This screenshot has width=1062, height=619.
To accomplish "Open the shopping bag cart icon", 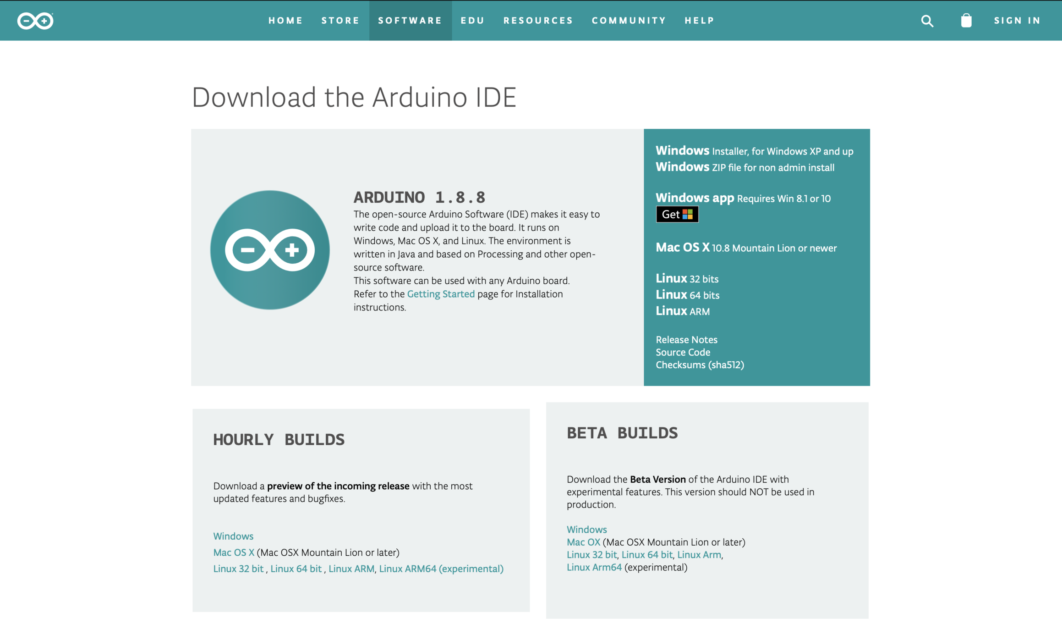I will click(x=966, y=21).
